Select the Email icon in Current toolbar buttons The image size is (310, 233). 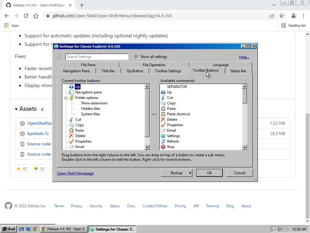pos(71,147)
